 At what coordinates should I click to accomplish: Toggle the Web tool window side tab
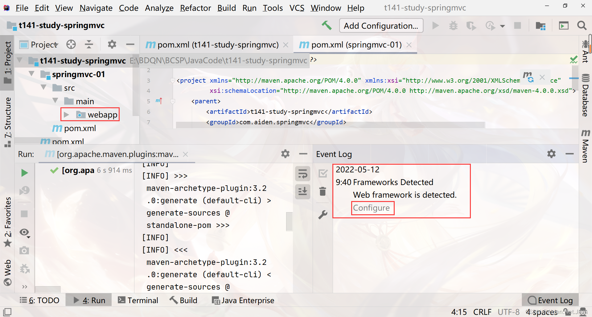(8, 273)
